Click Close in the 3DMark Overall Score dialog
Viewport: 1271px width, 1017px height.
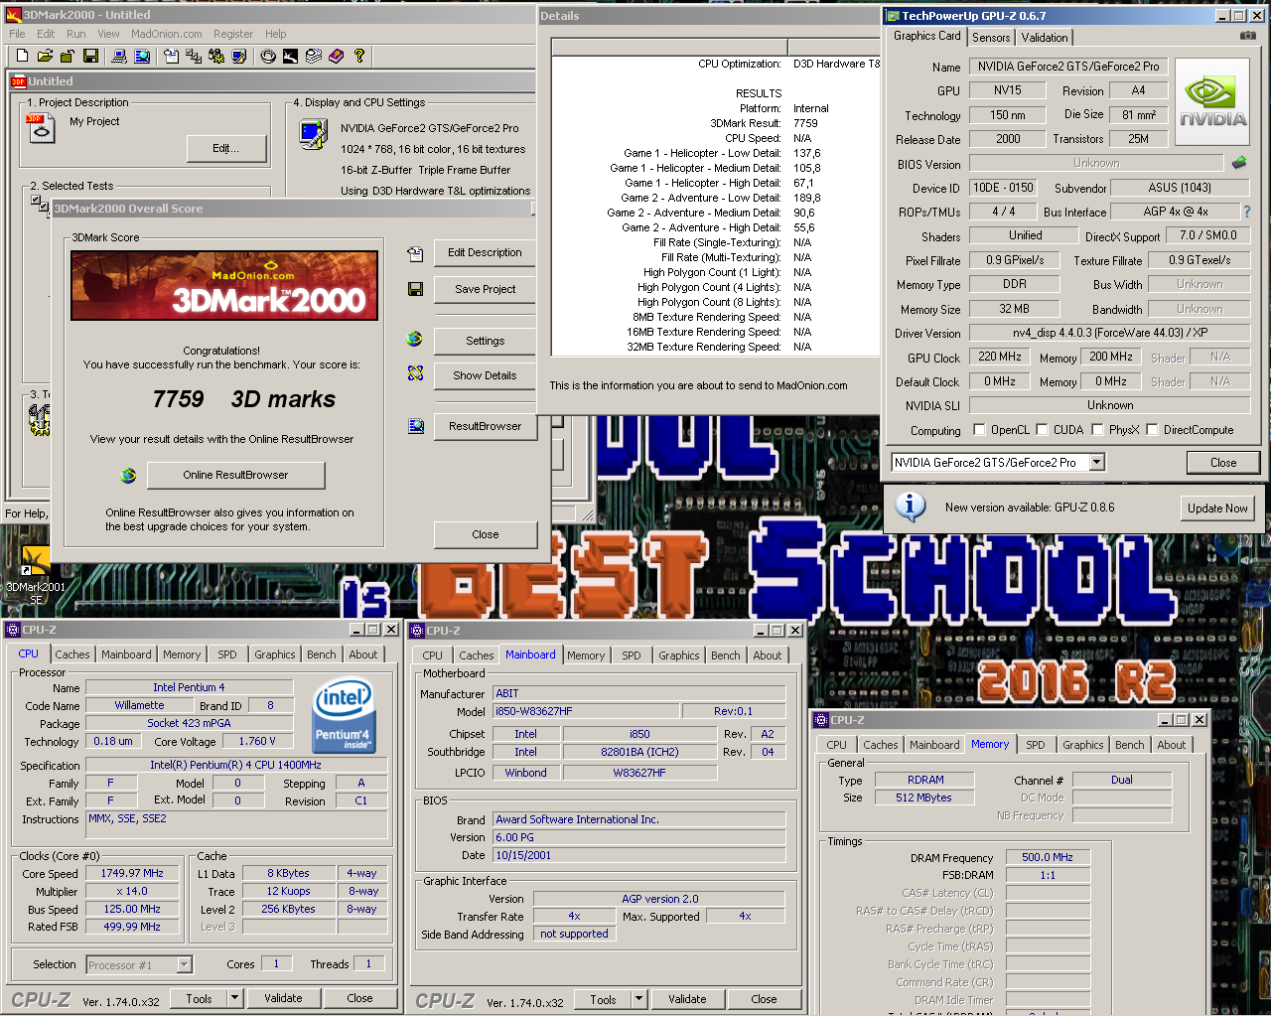[486, 534]
